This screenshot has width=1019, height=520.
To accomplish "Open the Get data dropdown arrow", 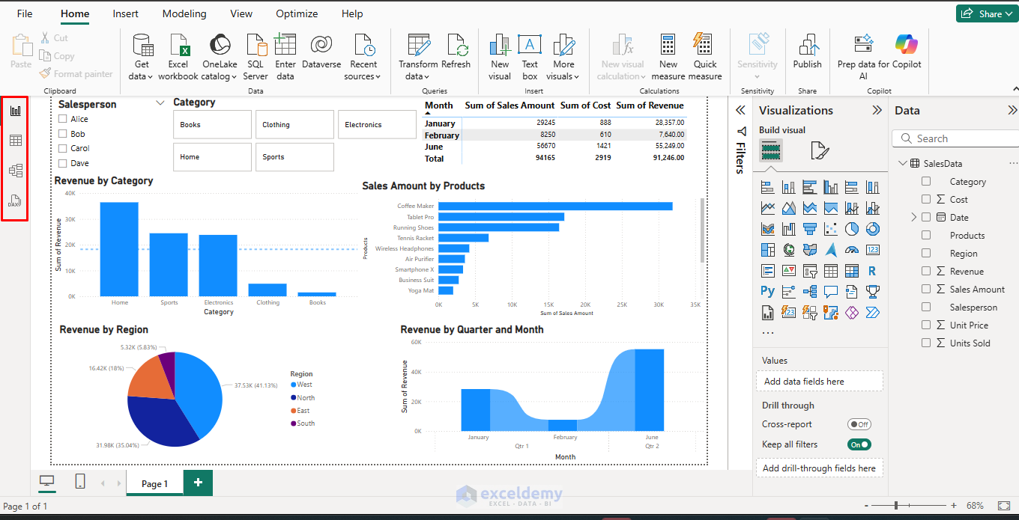I will [151, 77].
